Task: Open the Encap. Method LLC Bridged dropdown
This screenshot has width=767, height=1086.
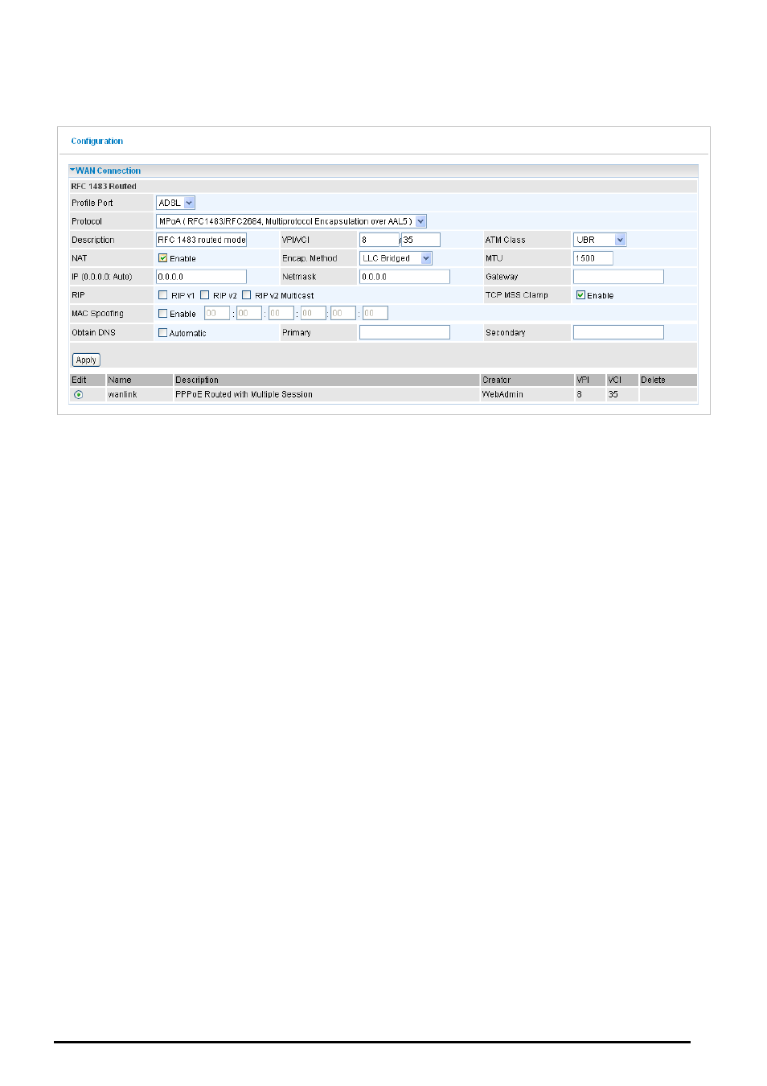Action: [396, 258]
